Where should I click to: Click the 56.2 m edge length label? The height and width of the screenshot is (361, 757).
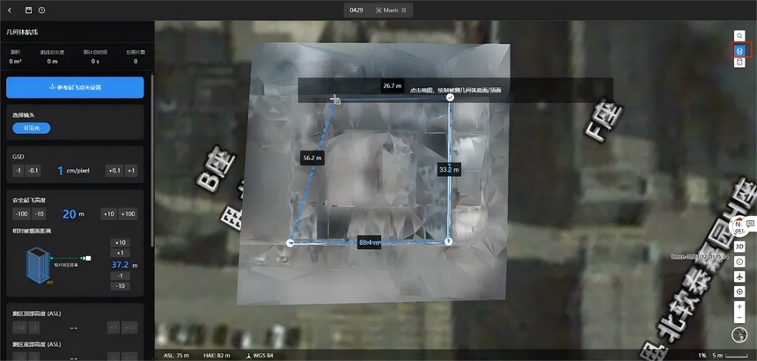[312, 158]
